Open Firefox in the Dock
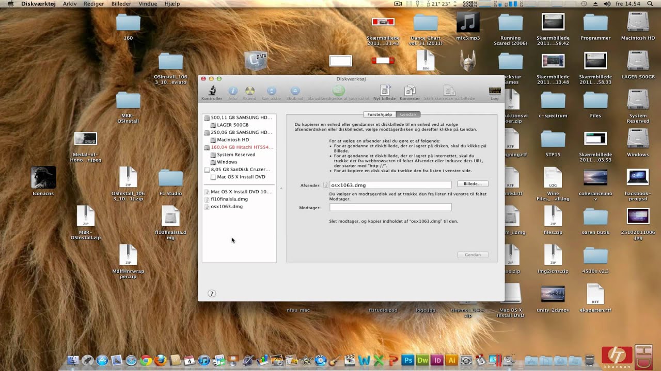 point(161,360)
